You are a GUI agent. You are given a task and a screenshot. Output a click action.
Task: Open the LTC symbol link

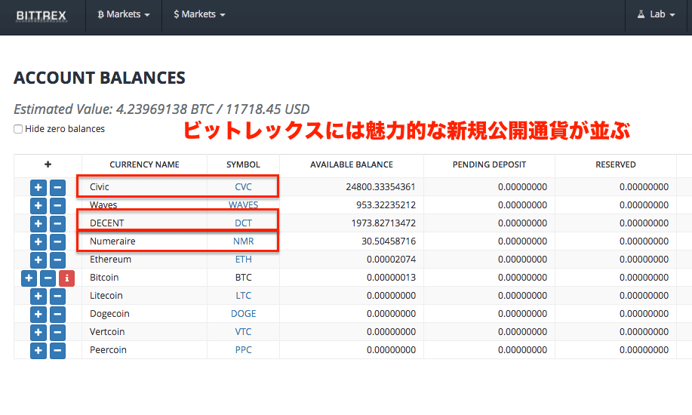pyautogui.click(x=243, y=295)
